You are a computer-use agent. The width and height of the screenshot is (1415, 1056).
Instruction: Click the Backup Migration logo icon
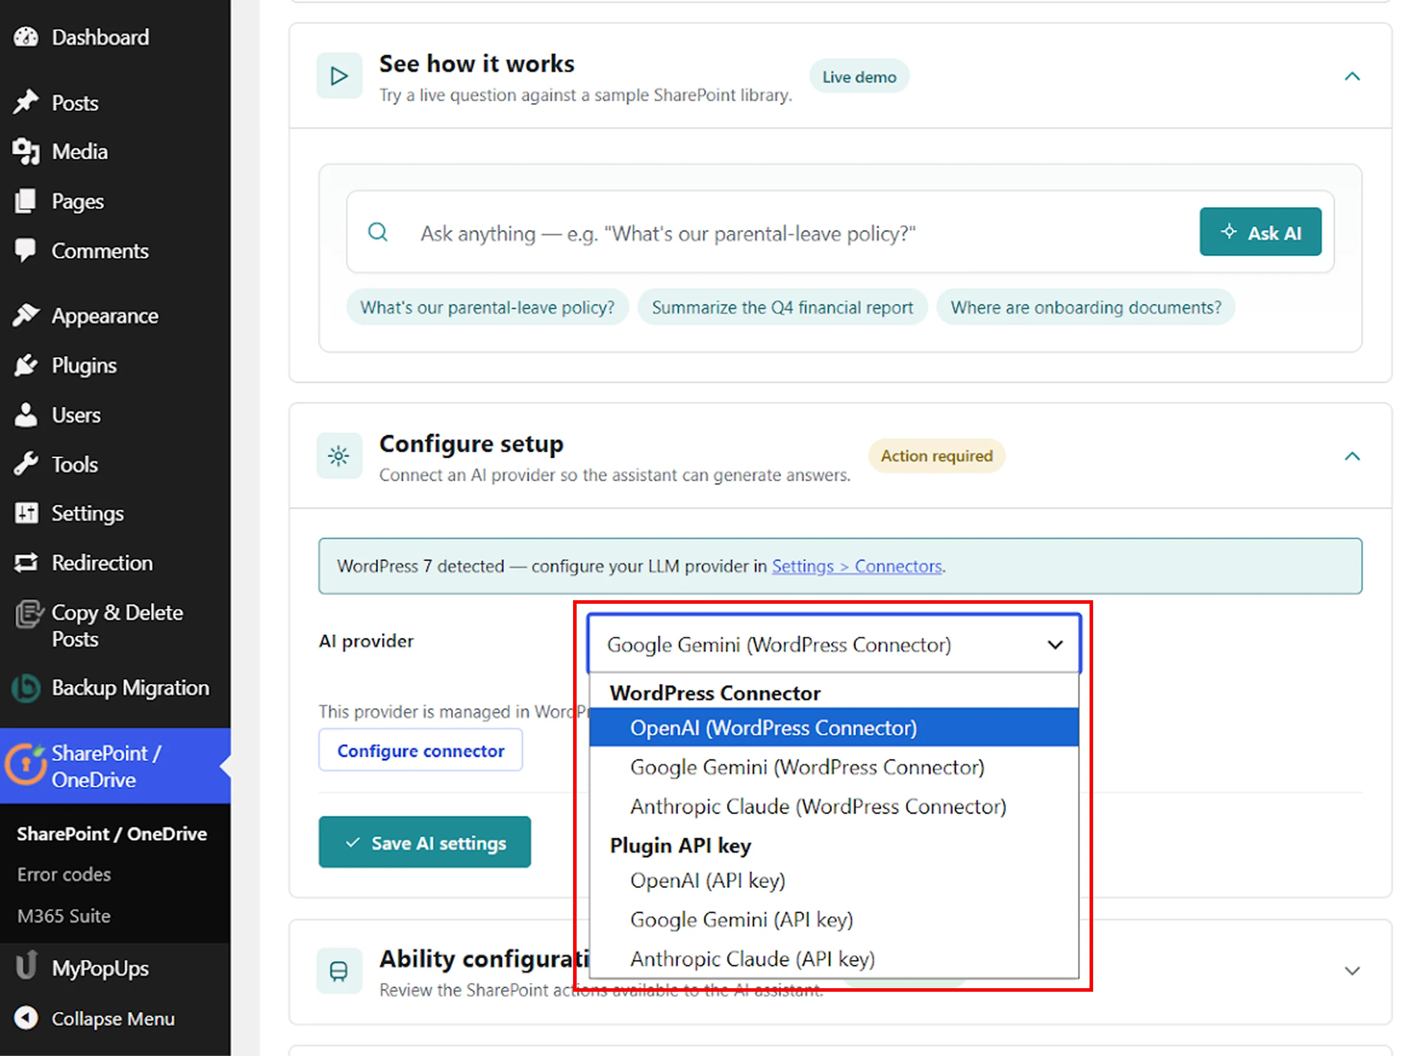tap(26, 689)
